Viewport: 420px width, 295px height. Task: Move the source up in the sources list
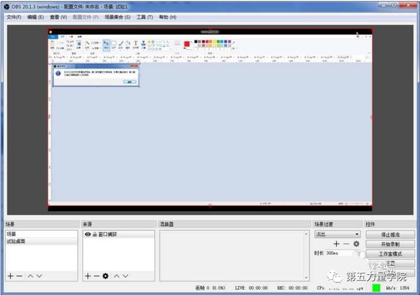click(x=117, y=276)
